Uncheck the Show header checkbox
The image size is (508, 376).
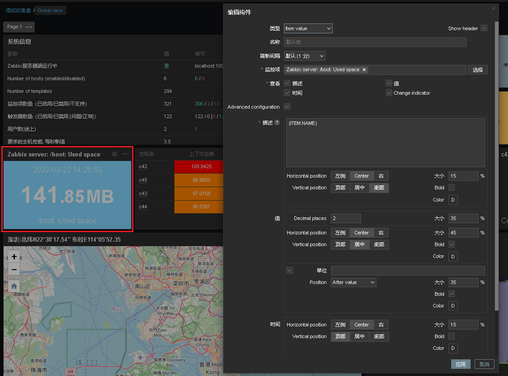[484, 28]
